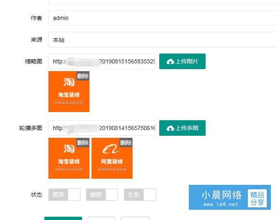Open the 淘宝装修 thumbnail under 轮播多图

coord(69,158)
